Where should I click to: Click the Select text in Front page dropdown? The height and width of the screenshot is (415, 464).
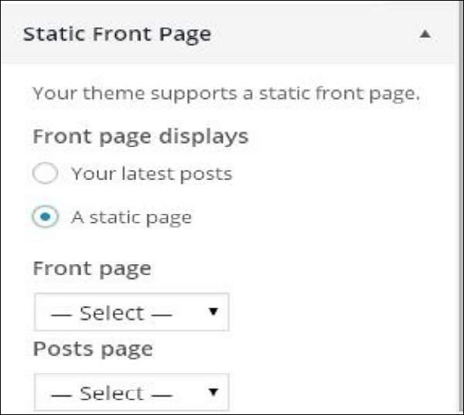(111, 313)
